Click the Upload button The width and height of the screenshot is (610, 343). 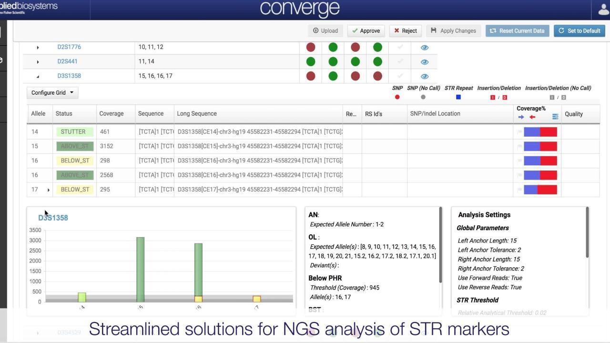[x=325, y=31]
